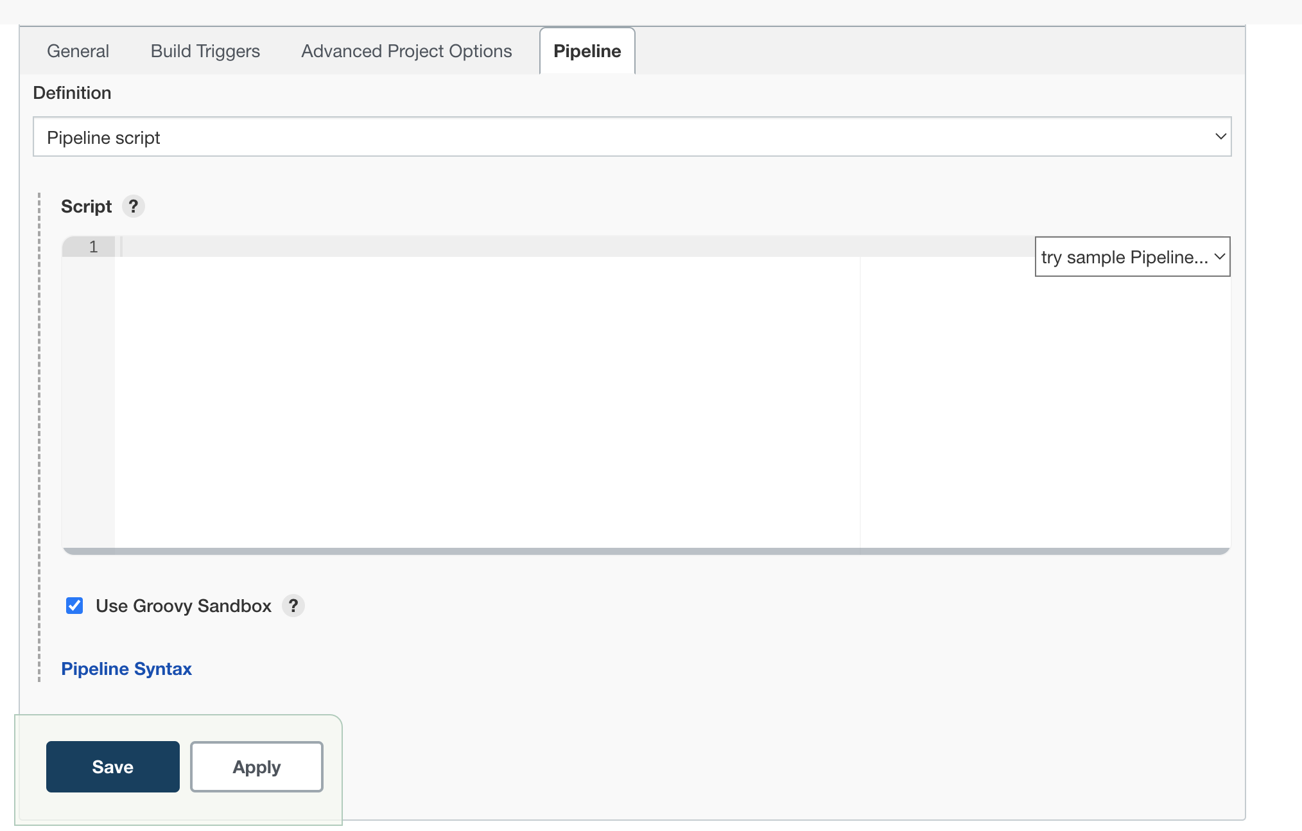Screen dimensions: 1302x831
Task: Click the Definition dropdown chevron arrow
Action: tap(1220, 137)
